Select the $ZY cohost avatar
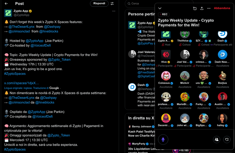This screenshot has width=235, height=153. tap(203, 34)
